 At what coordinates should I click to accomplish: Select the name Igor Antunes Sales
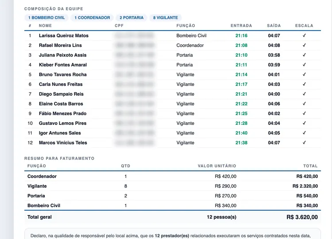point(60,133)
